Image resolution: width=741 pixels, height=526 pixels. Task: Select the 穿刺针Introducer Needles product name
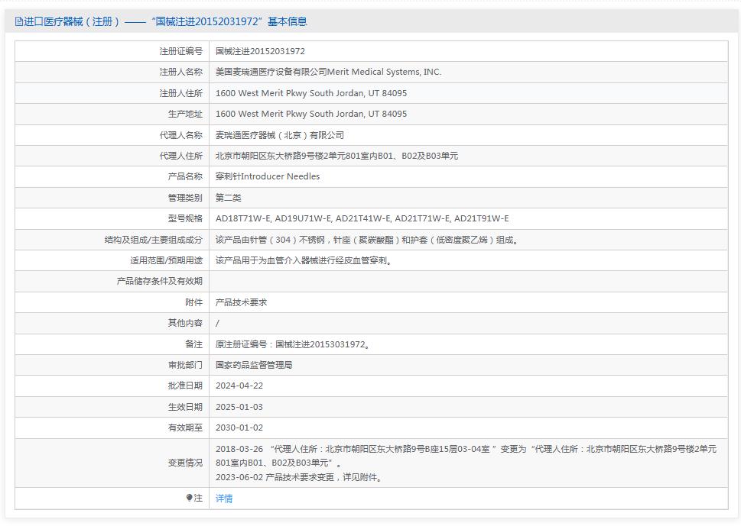tap(268, 176)
